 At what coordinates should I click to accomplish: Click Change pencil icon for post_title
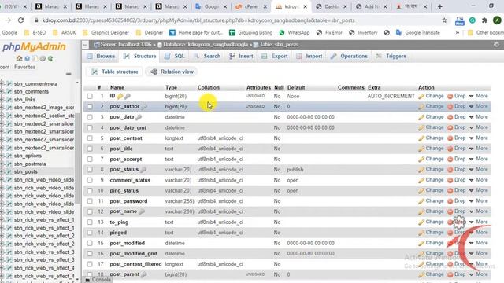tap(421, 149)
